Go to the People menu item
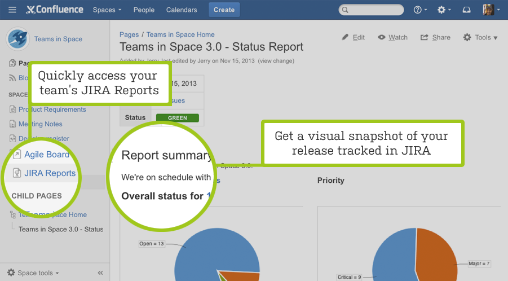 (x=144, y=10)
